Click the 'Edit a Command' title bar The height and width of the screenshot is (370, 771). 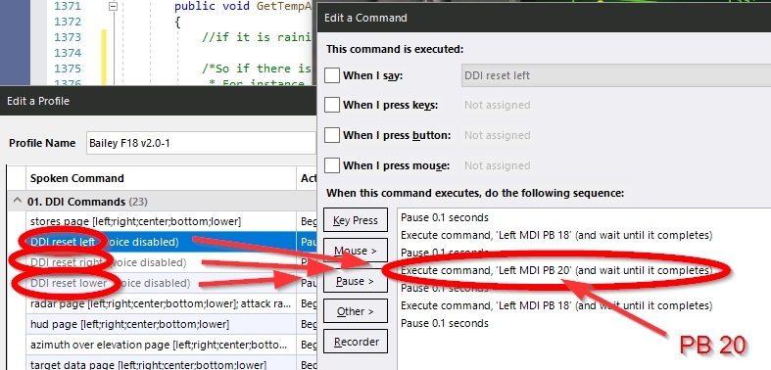click(544, 18)
